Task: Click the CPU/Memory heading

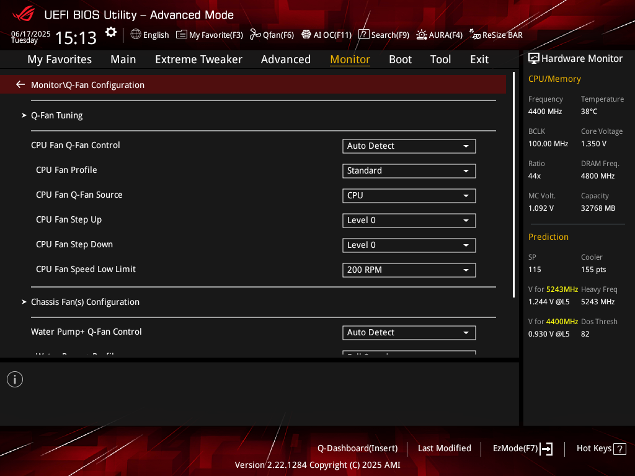Action: (x=554, y=79)
